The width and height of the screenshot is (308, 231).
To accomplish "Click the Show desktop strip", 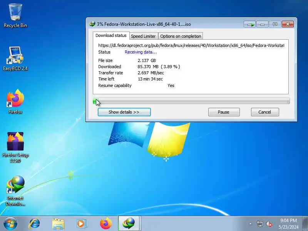I will point(305,223).
